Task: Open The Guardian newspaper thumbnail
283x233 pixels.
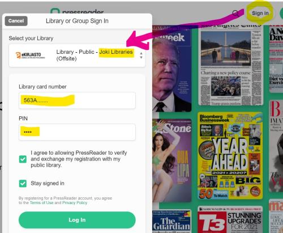Action: coord(171,222)
